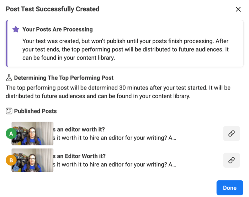Click the flask icon beside Determining heading
Image resolution: width=249 pixels, height=197 pixels.
pos(9,78)
